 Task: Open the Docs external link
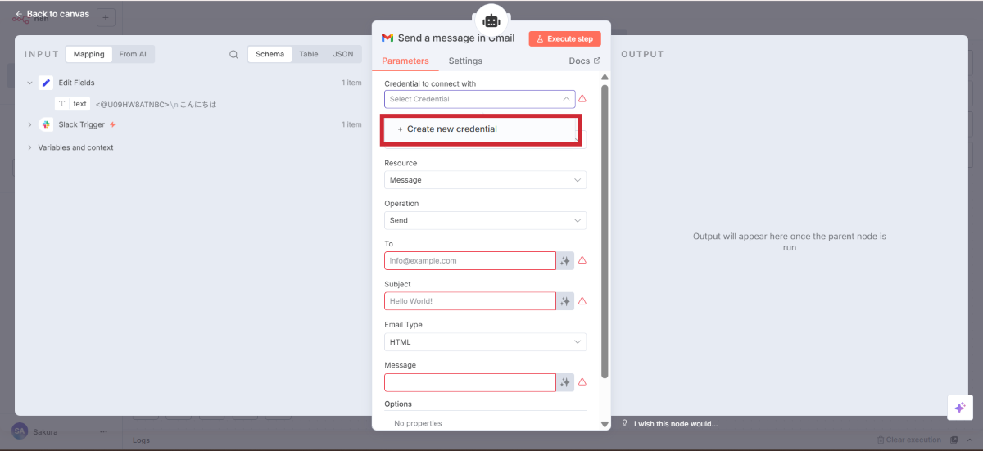coord(584,61)
